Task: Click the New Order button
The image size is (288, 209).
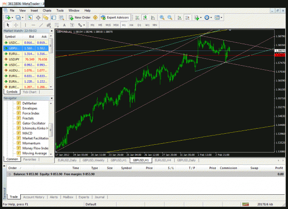Action: (x=80, y=17)
